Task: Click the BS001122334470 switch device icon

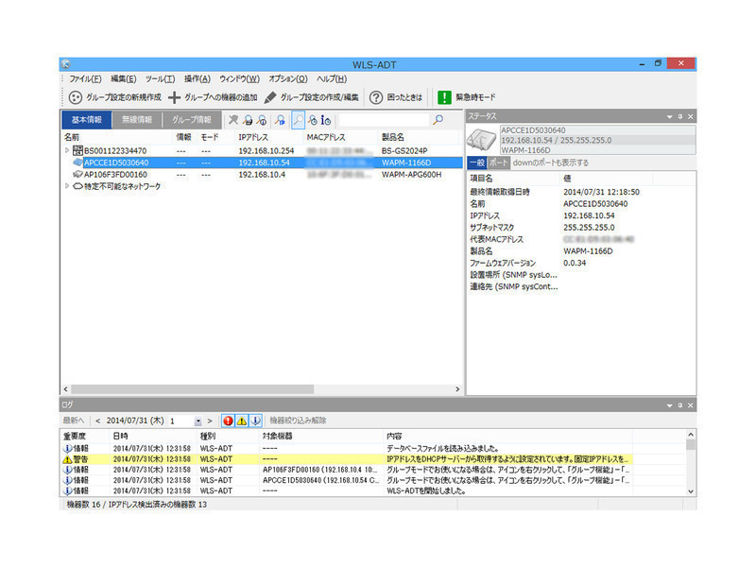Action: 77,150
